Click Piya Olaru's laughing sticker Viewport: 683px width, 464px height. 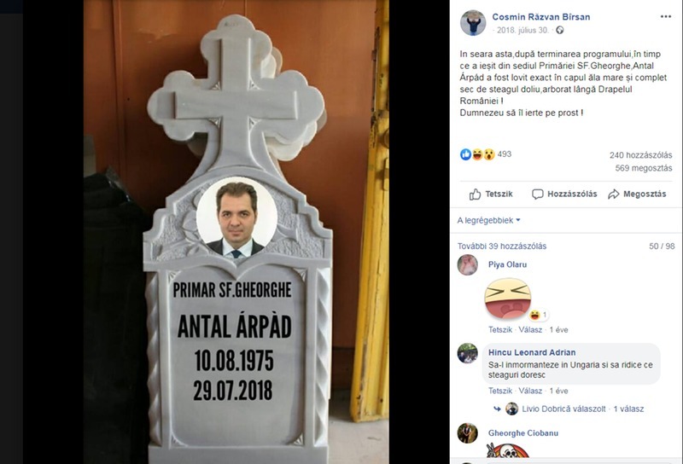tap(508, 299)
